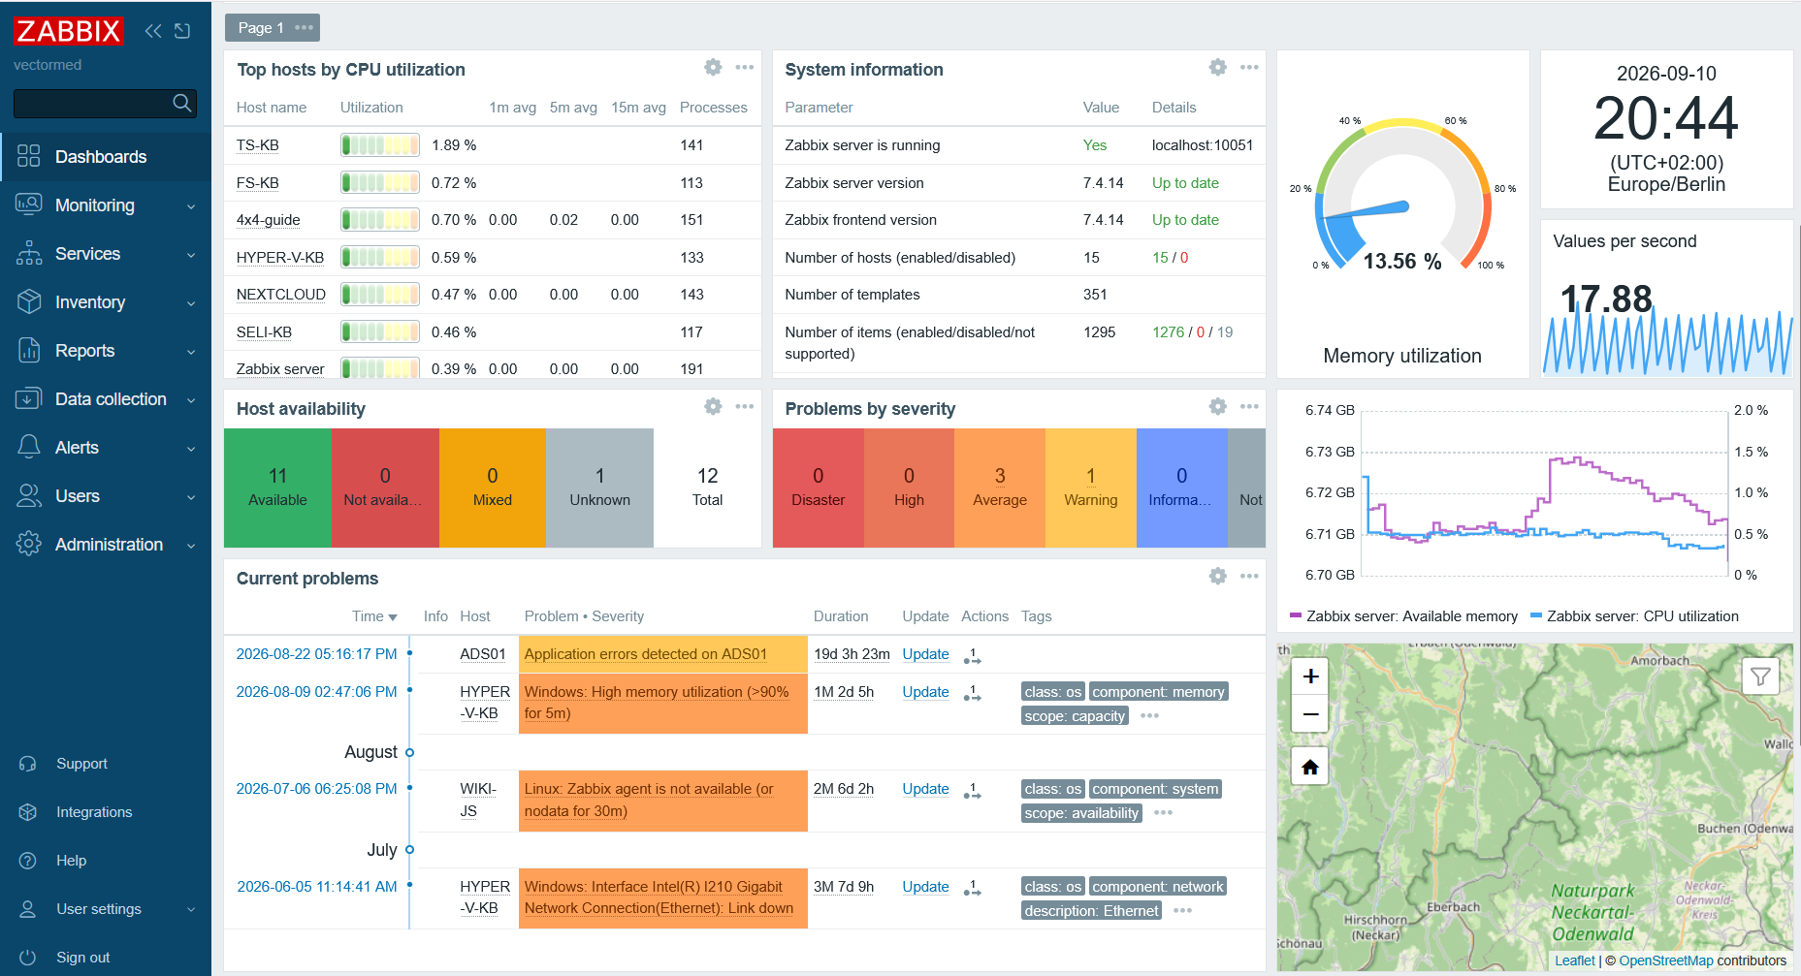Image resolution: width=1801 pixels, height=976 pixels.
Task: Click Update link for ADS01 problem
Action: [x=925, y=654]
